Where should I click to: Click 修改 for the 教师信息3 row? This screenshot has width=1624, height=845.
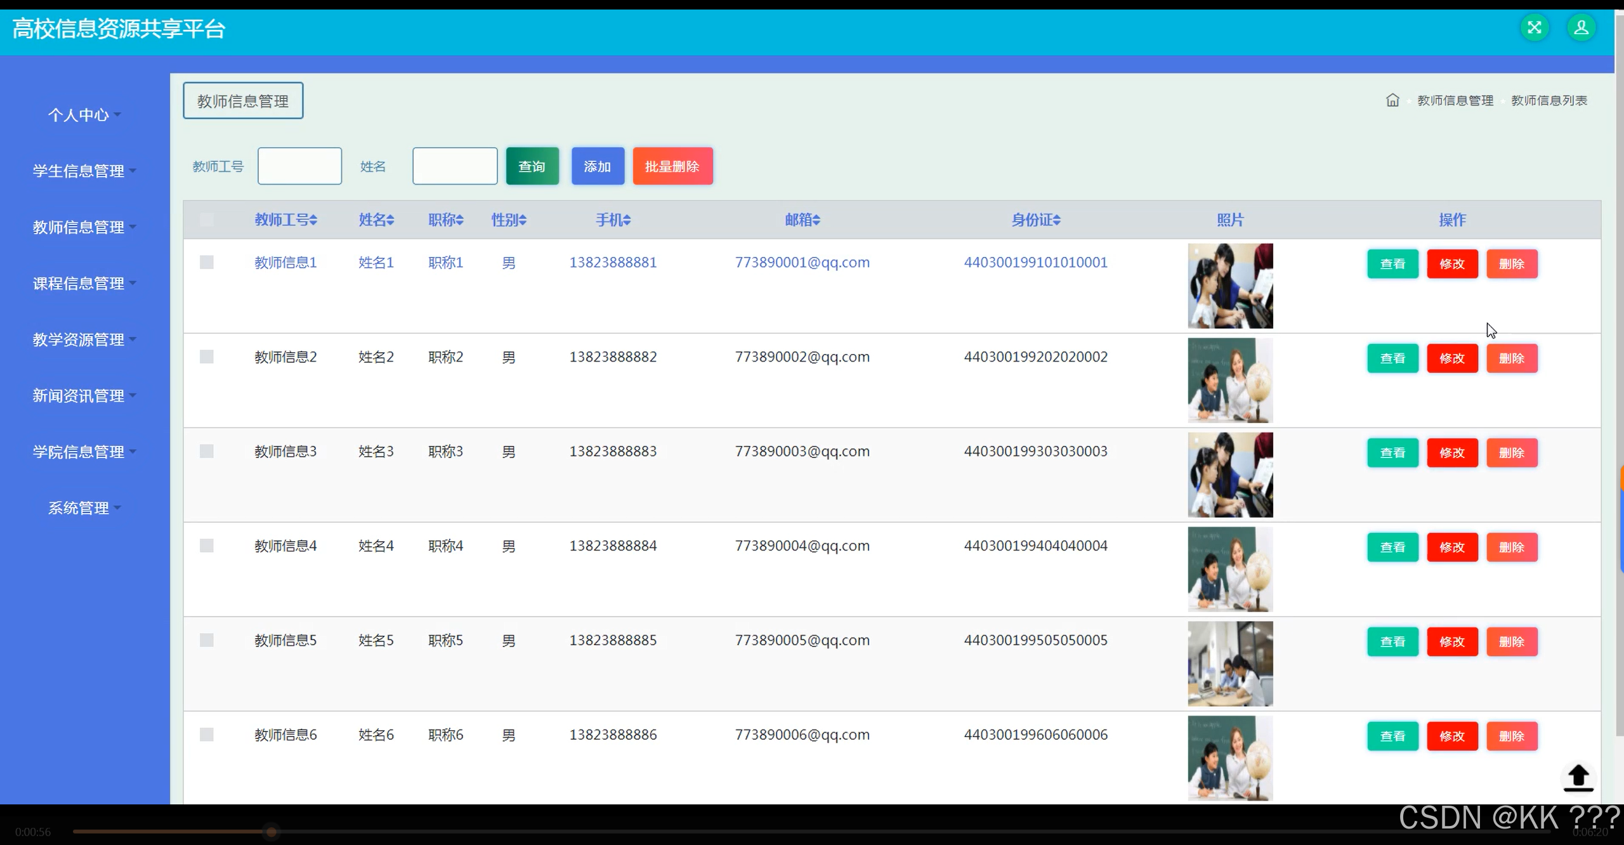1451,452
